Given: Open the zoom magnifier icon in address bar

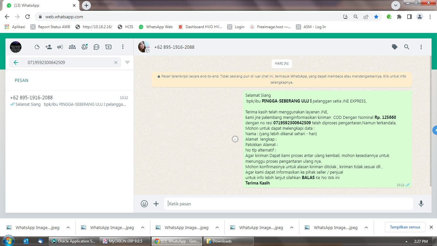Looking at the screenshot, I should [x=355, y=17].
